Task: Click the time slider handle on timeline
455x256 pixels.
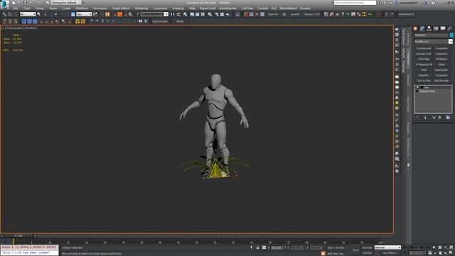Action: [18, 235]
